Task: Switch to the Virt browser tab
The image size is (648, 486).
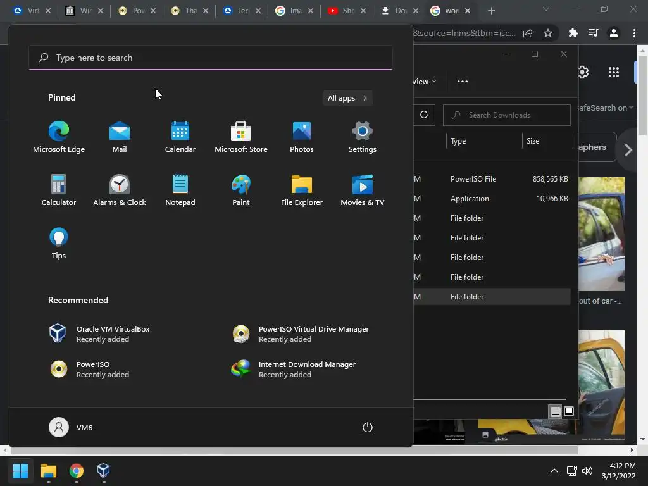Action: (x=27, y=11)
